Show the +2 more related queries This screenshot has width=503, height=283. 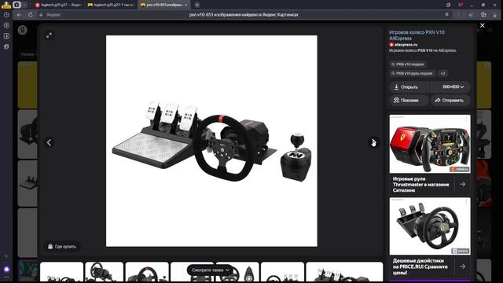coord(442,73)
